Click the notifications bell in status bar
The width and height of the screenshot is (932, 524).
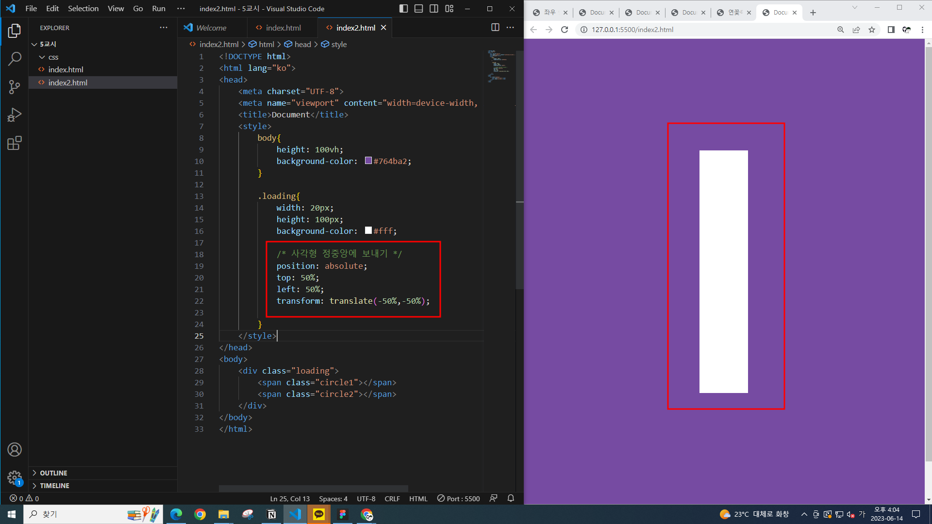(x=511, y=498)
